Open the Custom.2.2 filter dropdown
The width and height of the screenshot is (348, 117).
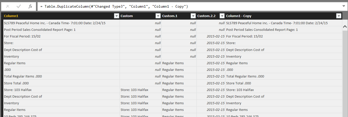click(222, 16)
